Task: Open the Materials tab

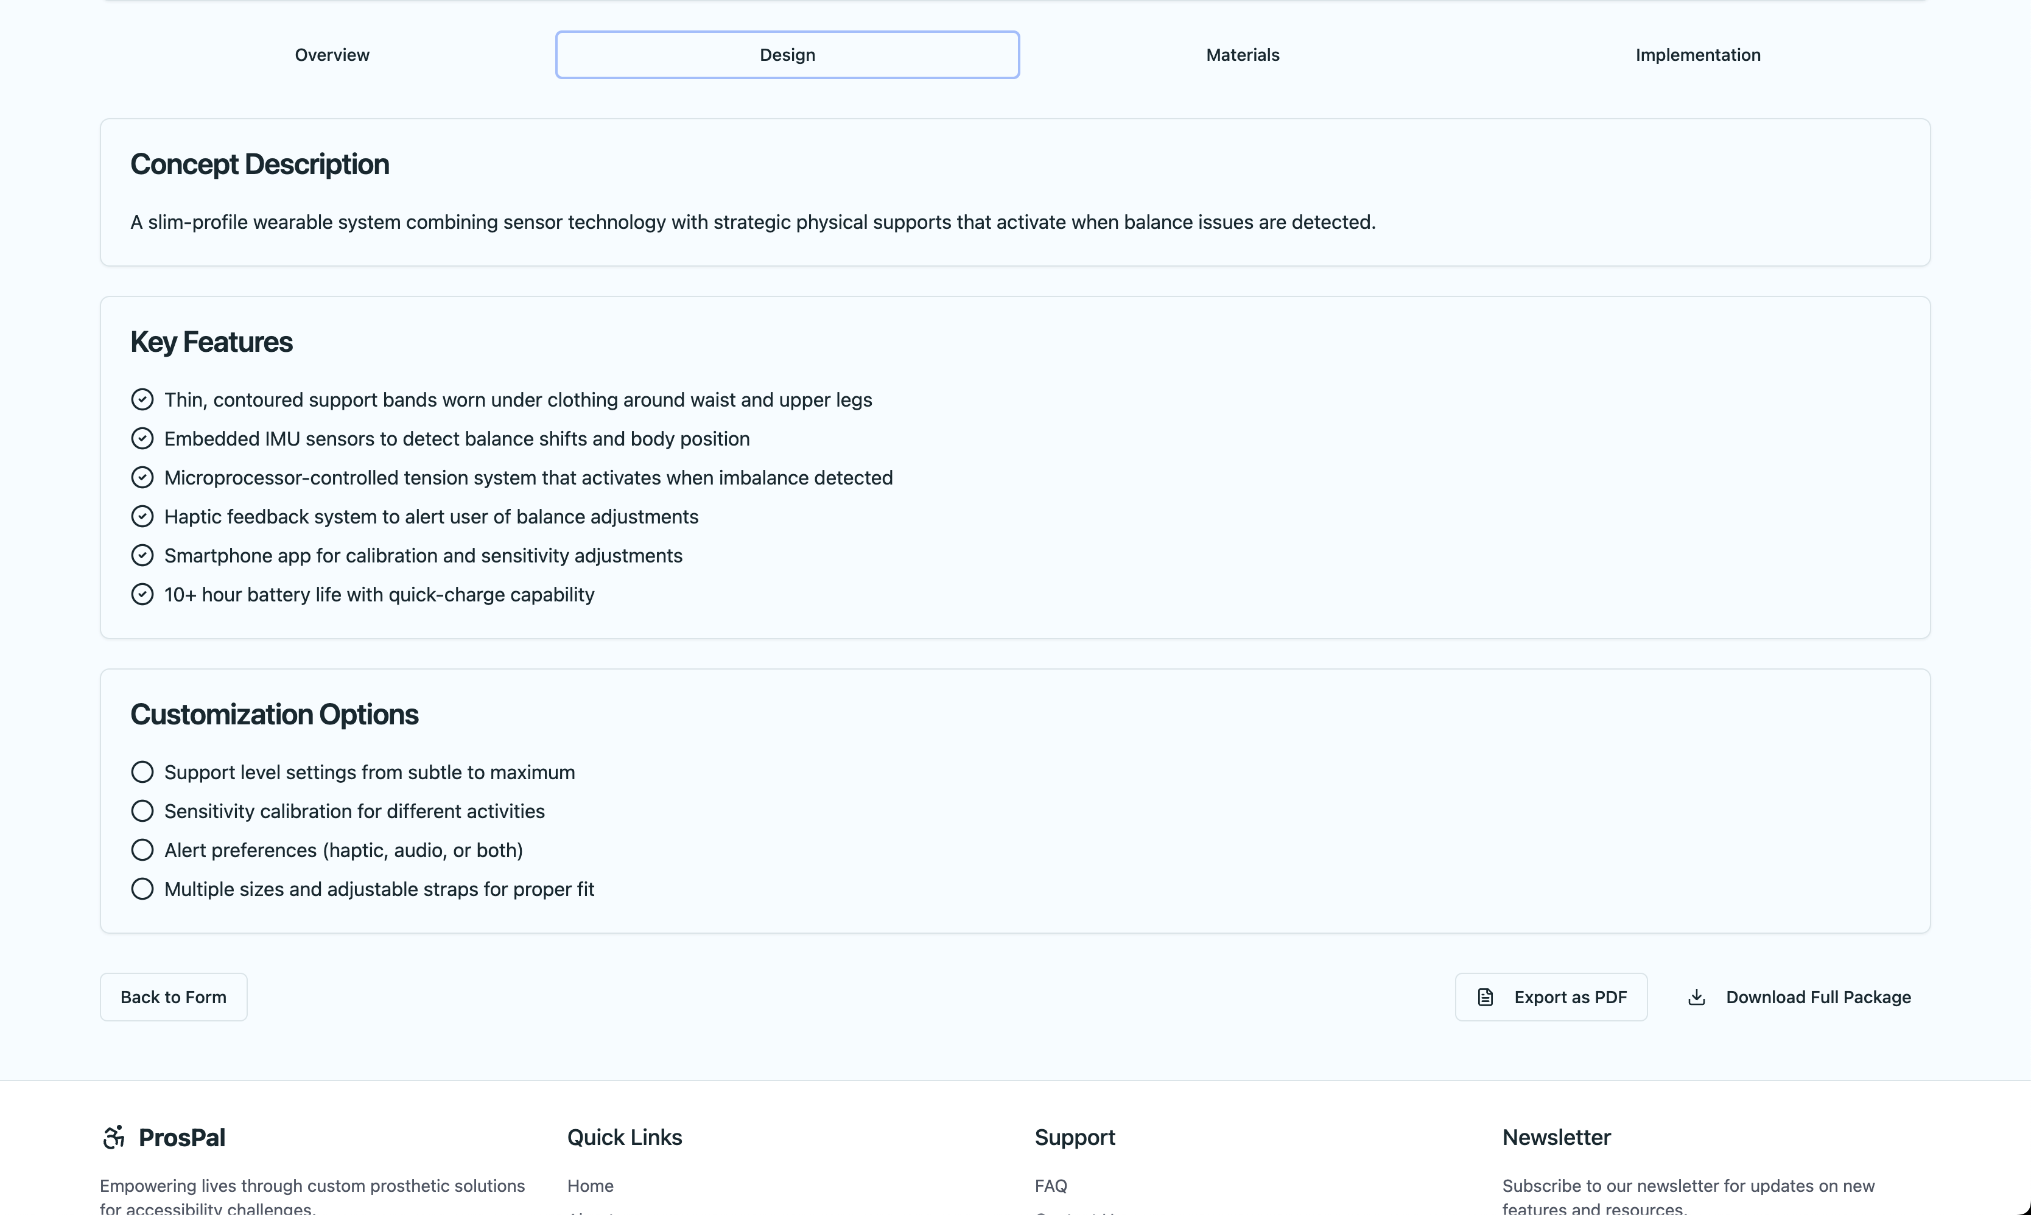Action: point(1242,55)
